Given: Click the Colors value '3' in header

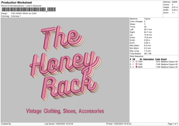Looking at the screenshot, I should tap(172, 5).
